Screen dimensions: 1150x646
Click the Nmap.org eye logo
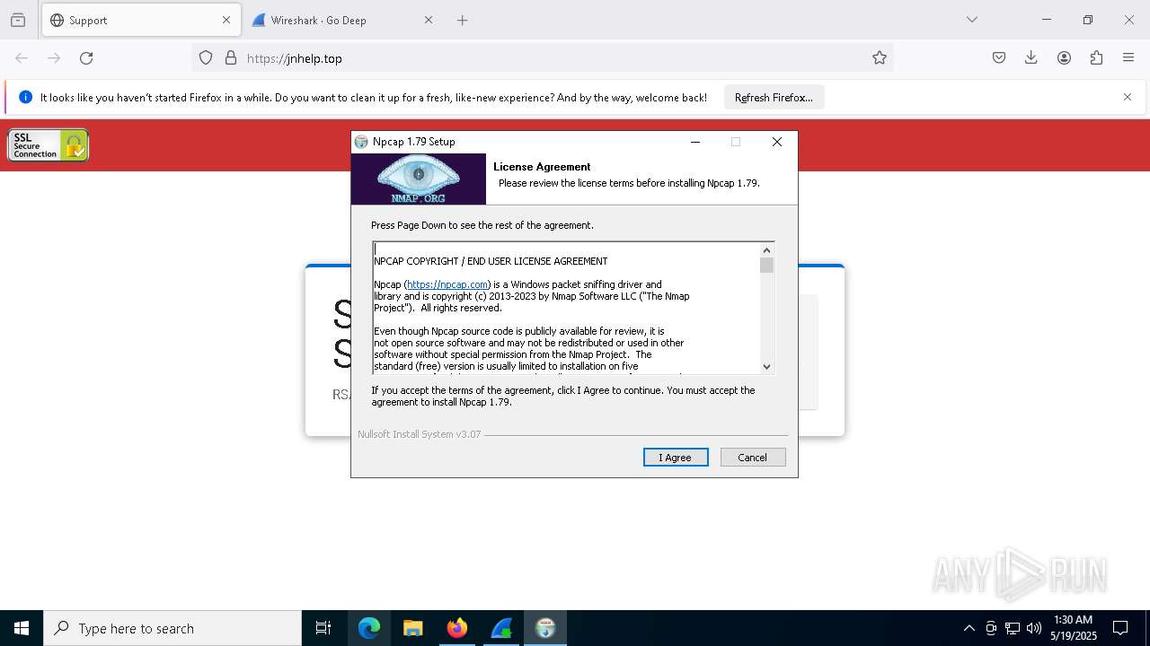point(419,179)
